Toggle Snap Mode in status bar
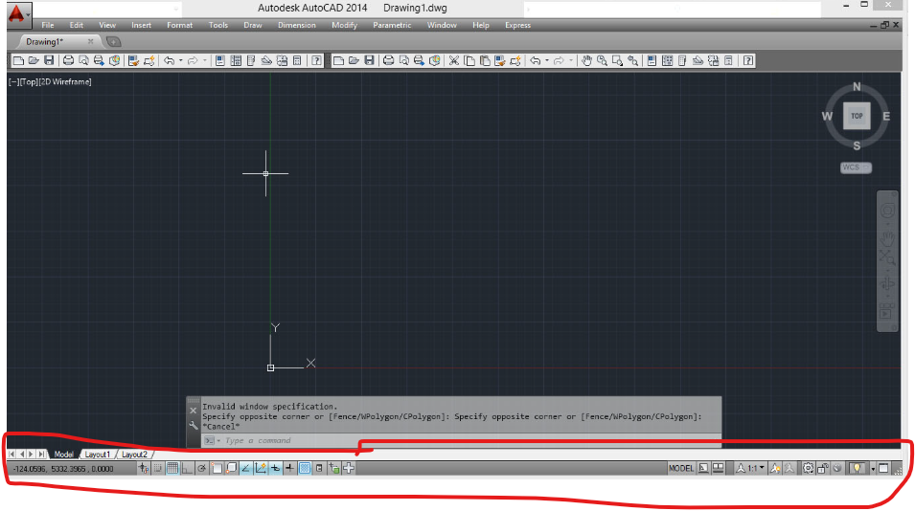The width and height of the screenshot is (915, 511). [x=158, y=468]
